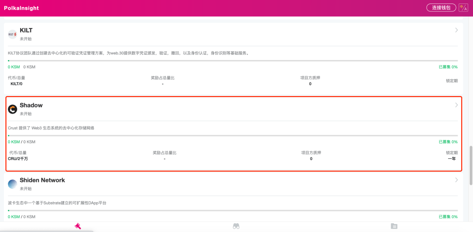The image size is (473, 232).
Task: Click the 项目方质押 label in Shadow card
Action: pos(311,153)
